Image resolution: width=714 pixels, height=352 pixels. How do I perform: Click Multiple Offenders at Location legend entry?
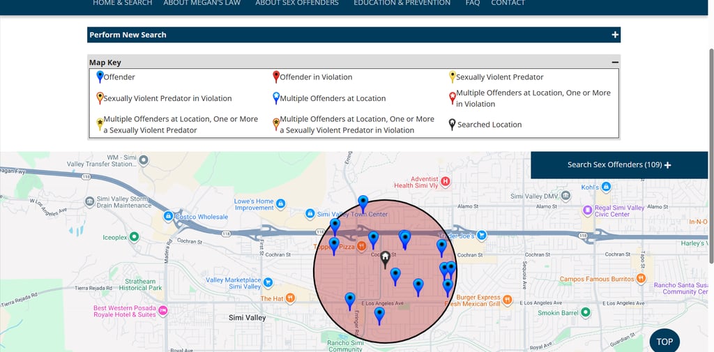coord(329,98)
